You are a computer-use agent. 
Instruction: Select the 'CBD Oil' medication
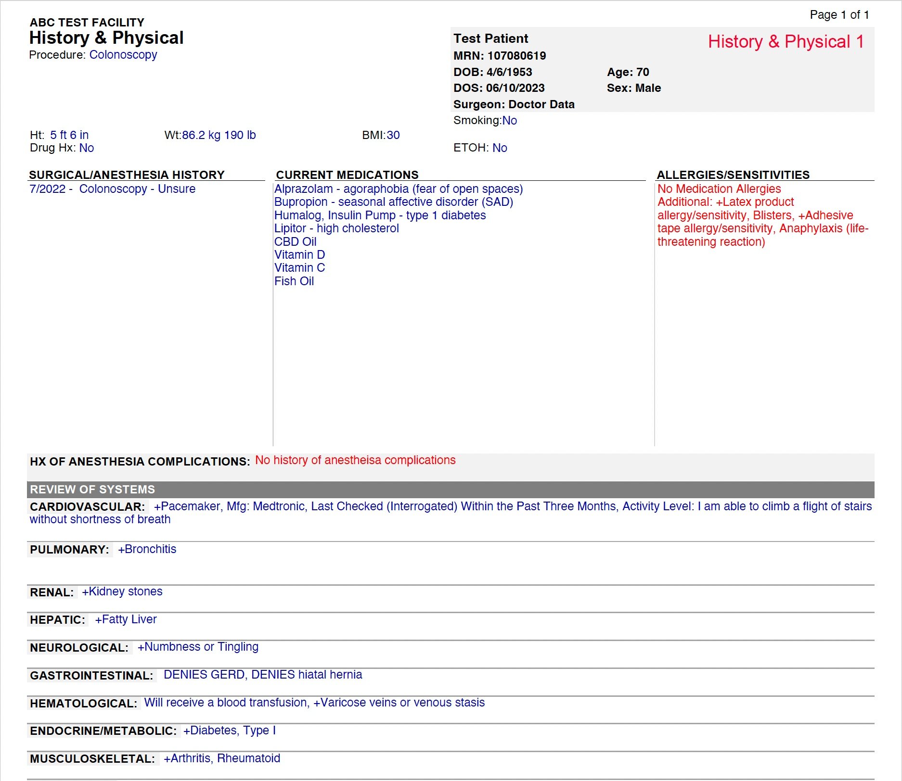click(x=296, y=242)
